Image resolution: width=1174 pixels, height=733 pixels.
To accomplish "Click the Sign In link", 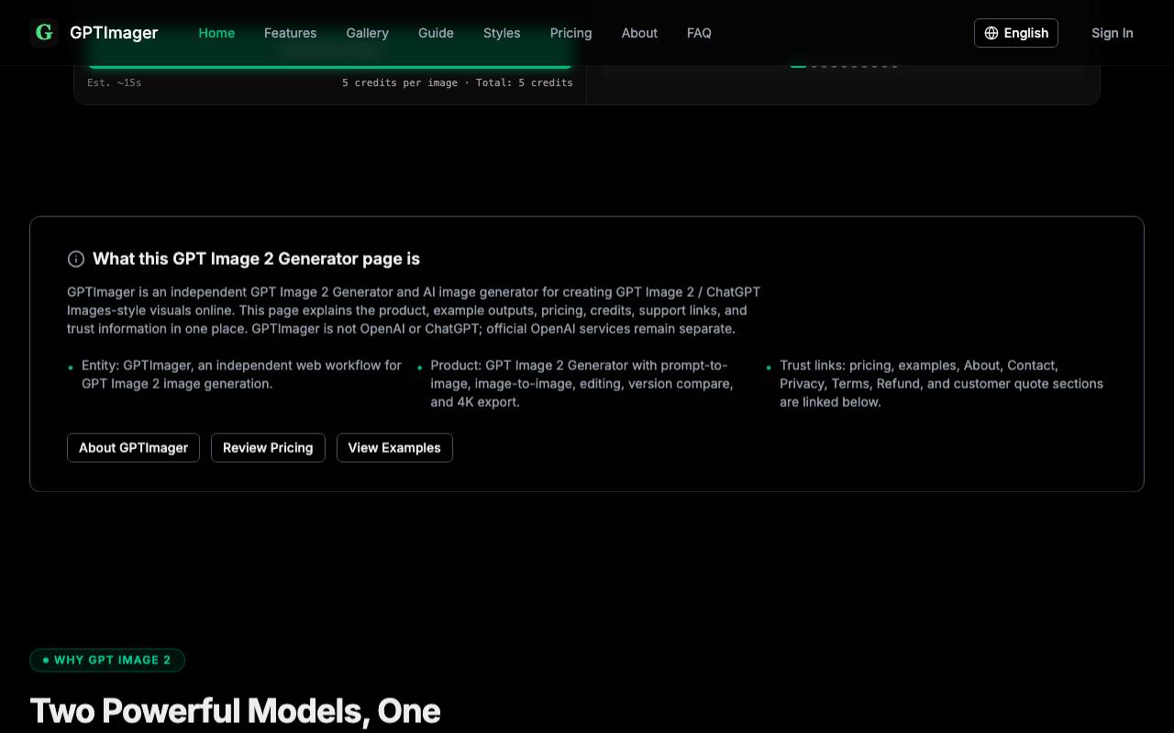I will tap(1112, 33).
